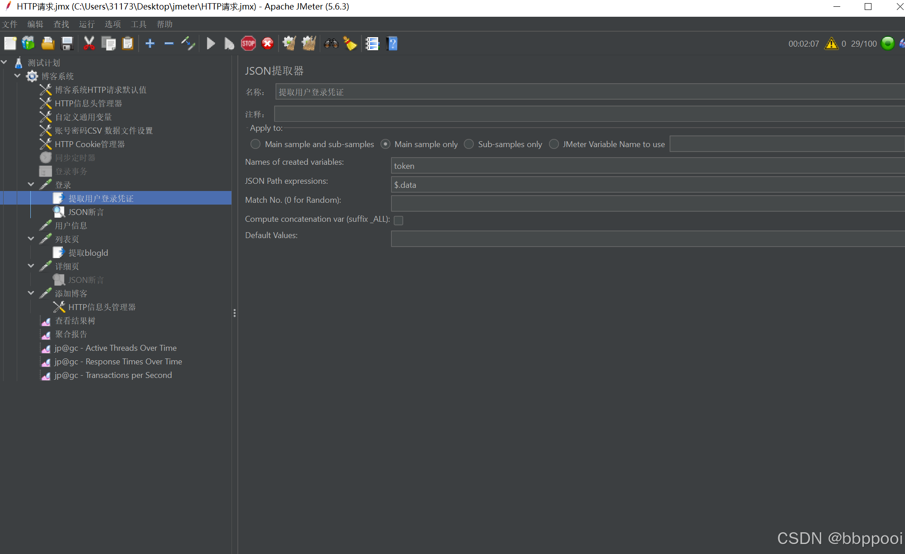The height and width of the screenshot is (554, 905).
Task: Click the binoculars Search icon
Action: 331,43
